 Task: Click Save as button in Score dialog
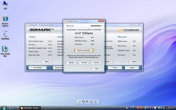pyautogui.click(x=97, y=63)
